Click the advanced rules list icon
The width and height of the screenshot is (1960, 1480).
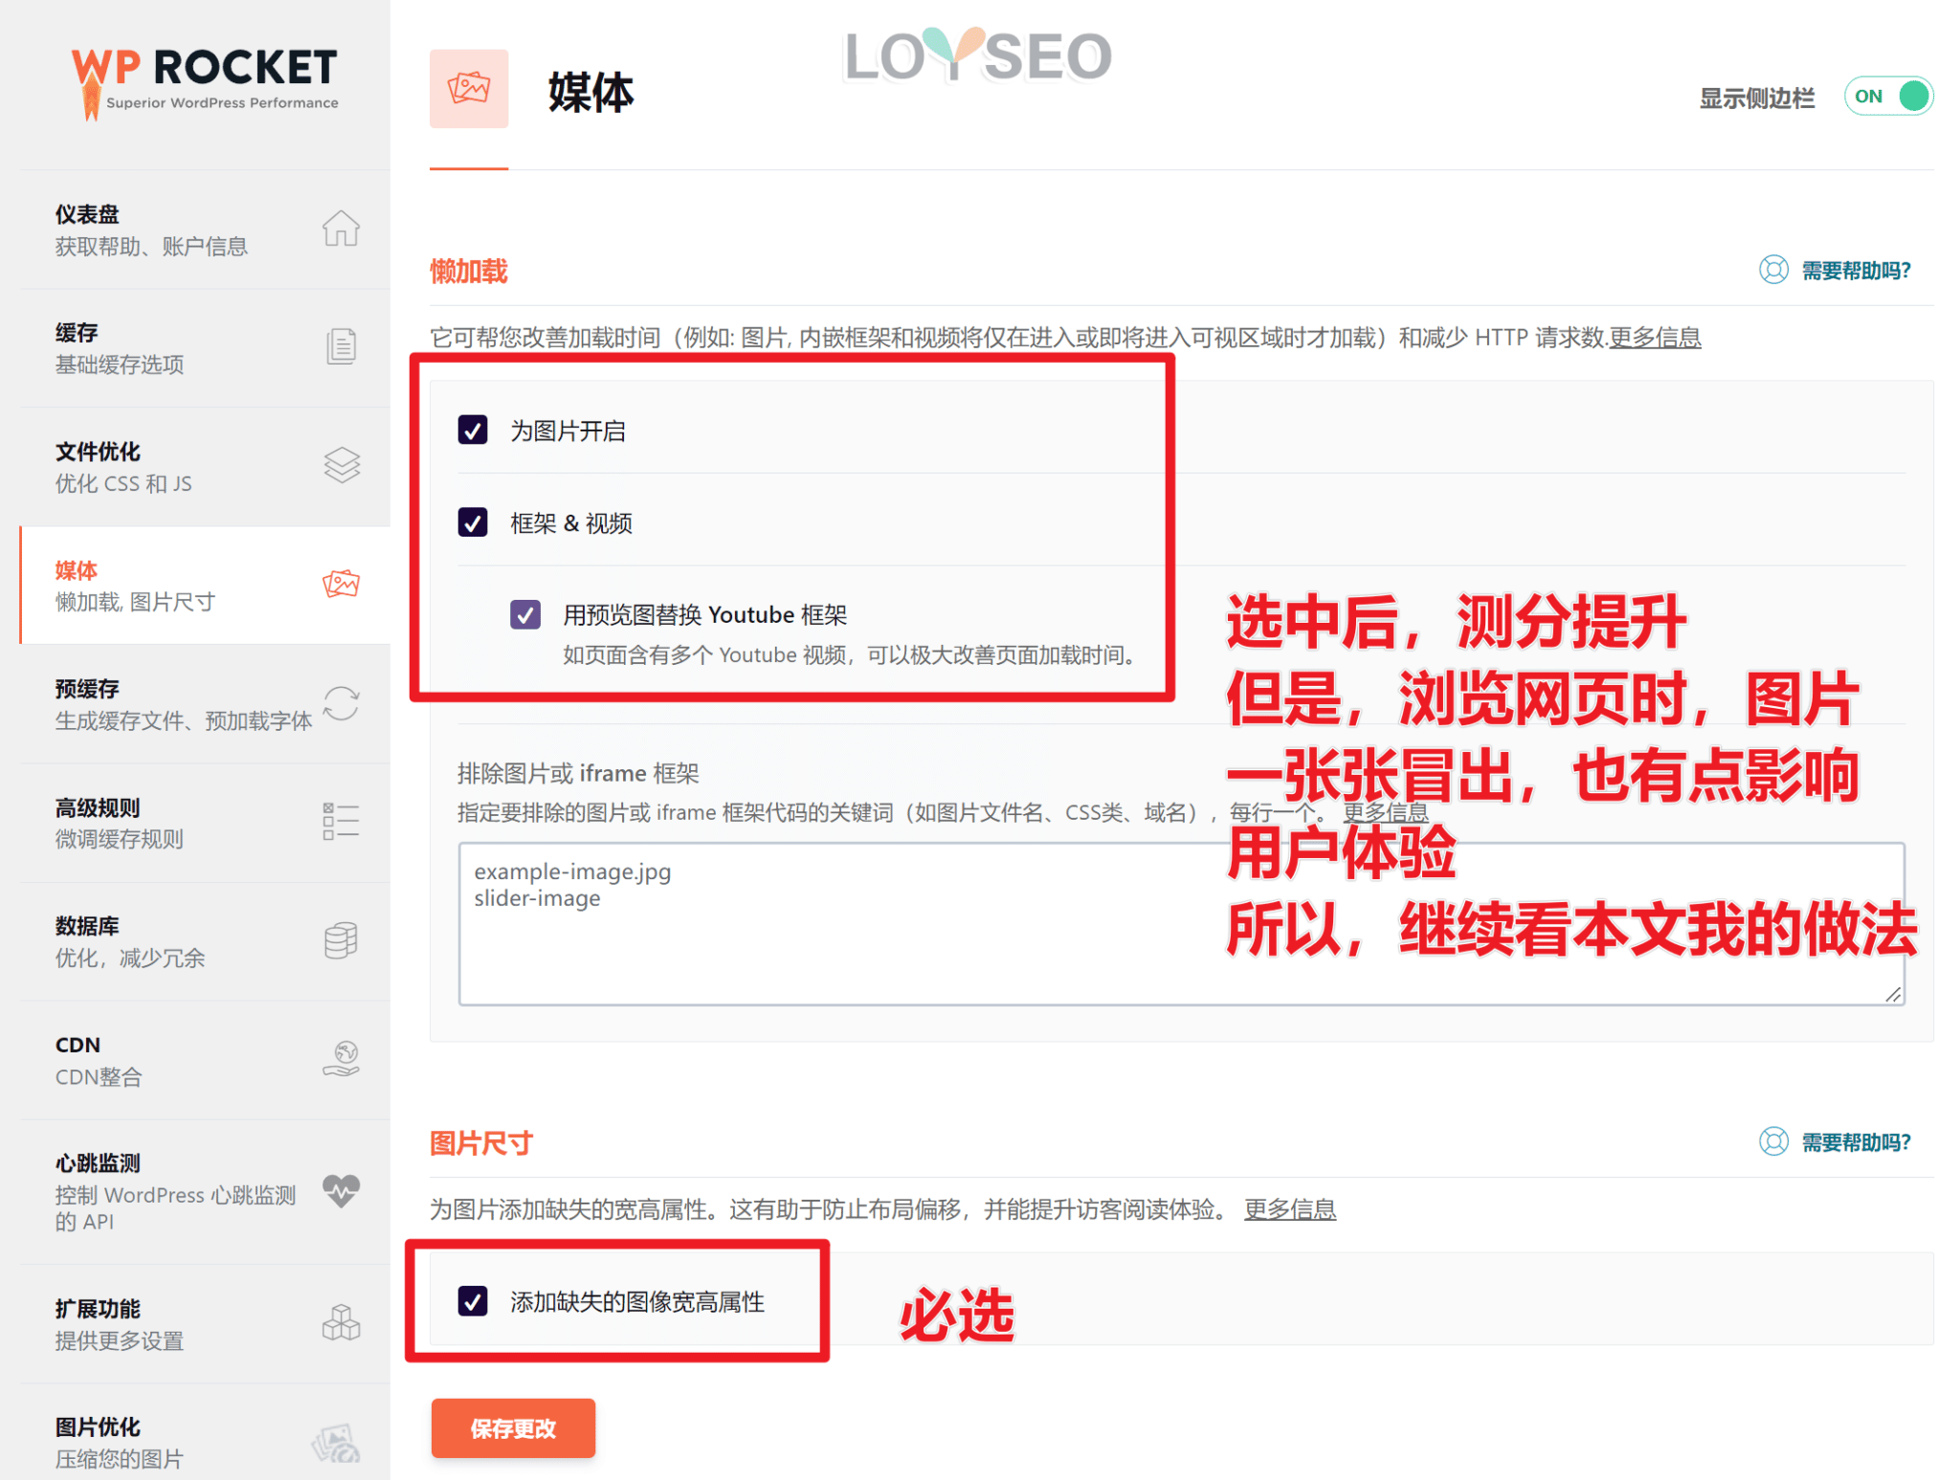pyautogui.click(x=341, y=822)
